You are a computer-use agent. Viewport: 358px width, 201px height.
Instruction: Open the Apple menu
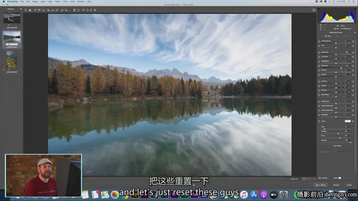(3, 1)
